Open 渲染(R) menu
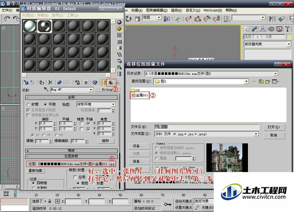This screenshot has width=294, height=212. point(176,10)
